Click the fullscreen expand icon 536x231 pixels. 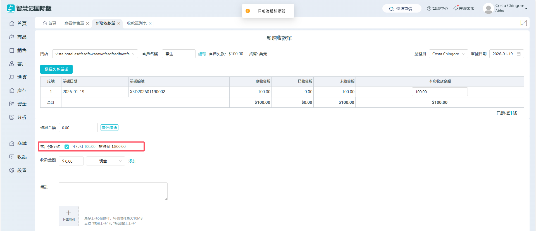(523, 23)
